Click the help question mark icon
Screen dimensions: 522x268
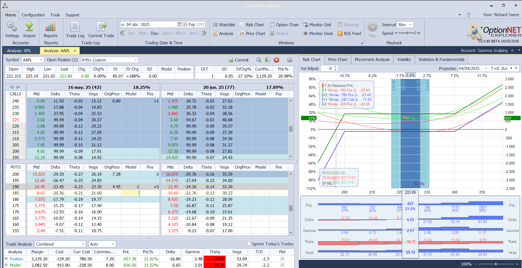469,15
